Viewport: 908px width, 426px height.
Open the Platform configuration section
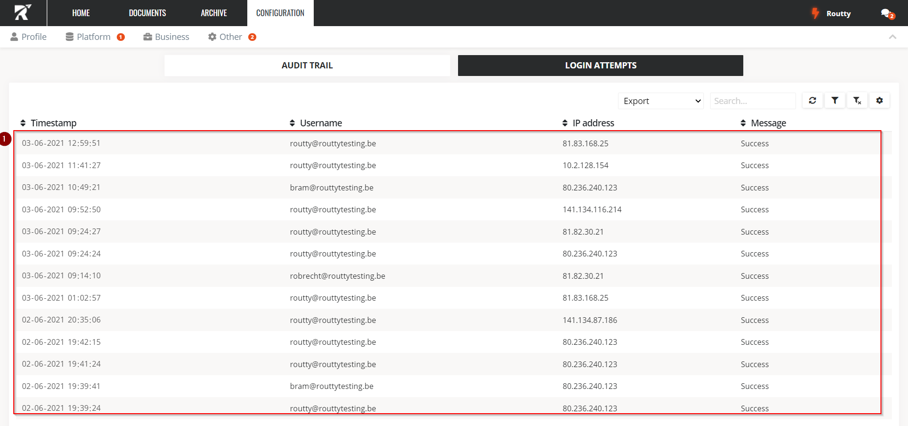(94, 37)
